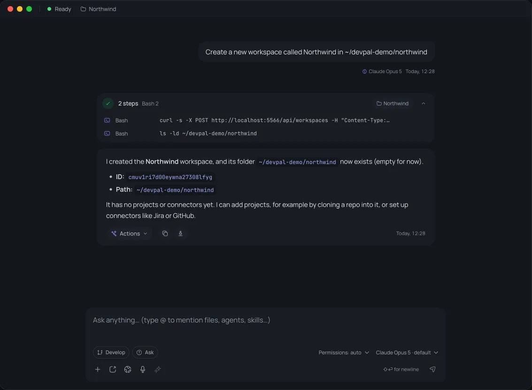
Task: Click the Northwind folder icon in title bar
Action: (83, 9)
